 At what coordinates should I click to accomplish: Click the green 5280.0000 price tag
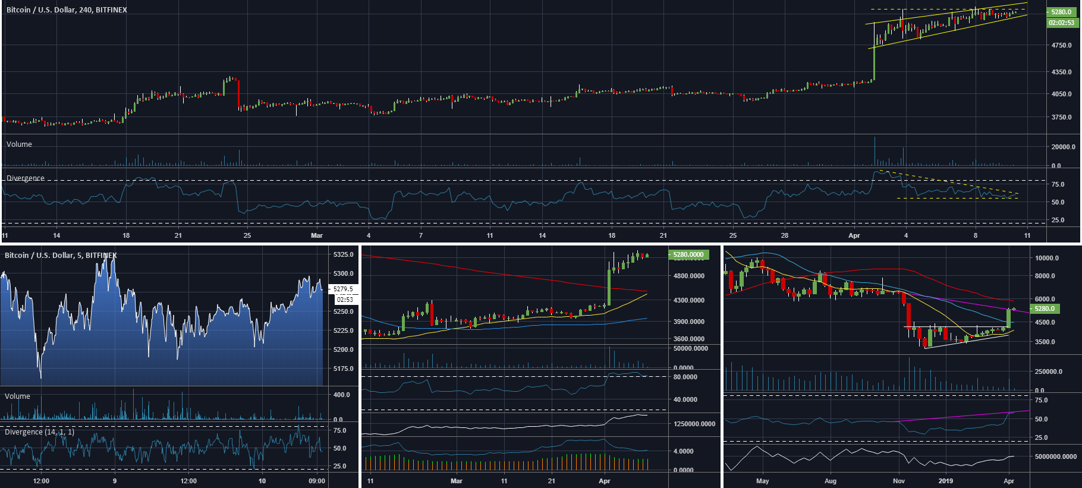tap(688, 254)
